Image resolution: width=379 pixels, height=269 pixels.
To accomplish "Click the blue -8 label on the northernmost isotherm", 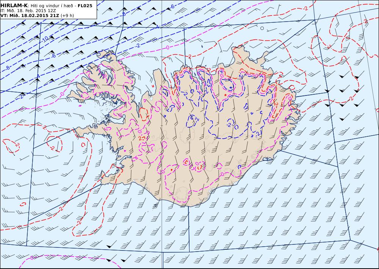I will click(x=124, y=14).
